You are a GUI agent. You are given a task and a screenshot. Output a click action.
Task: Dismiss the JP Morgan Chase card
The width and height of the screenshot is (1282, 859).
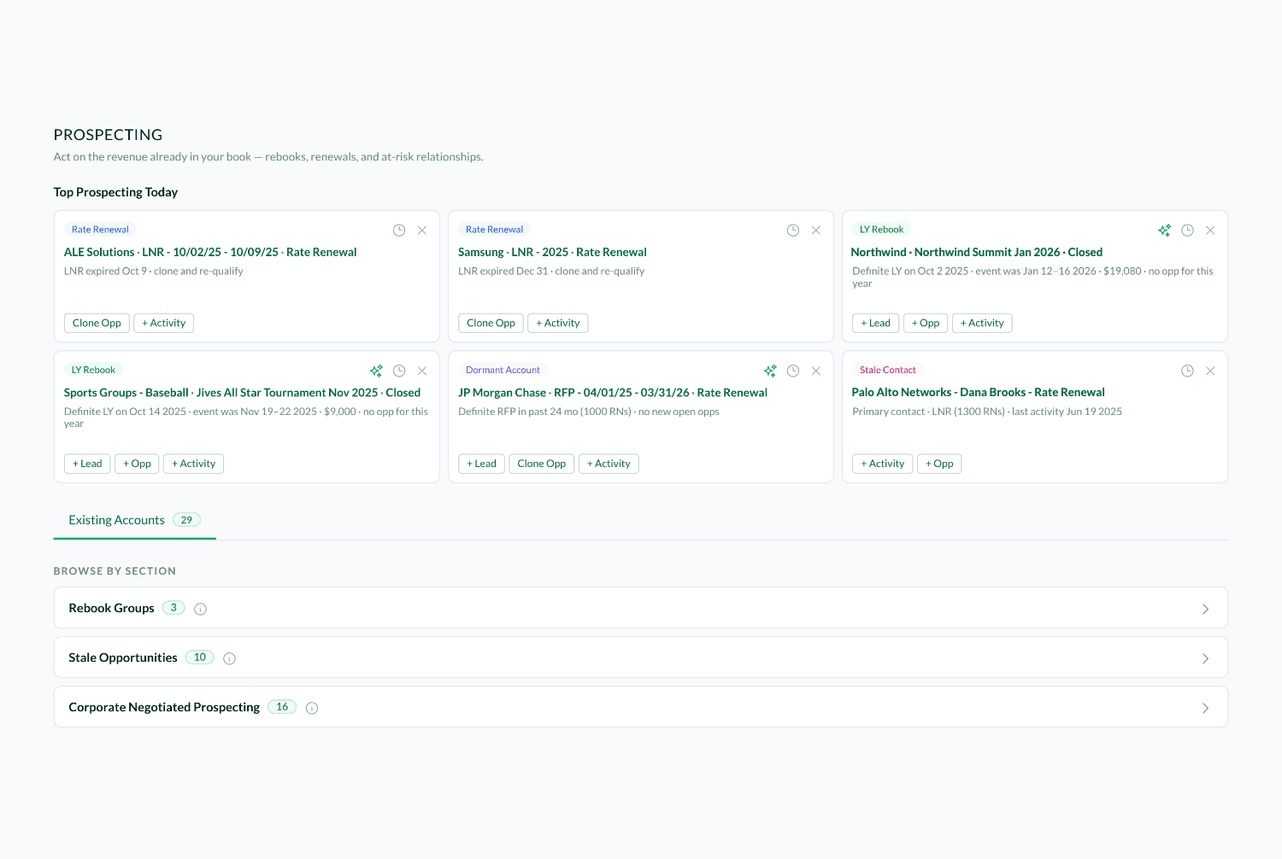816,371
